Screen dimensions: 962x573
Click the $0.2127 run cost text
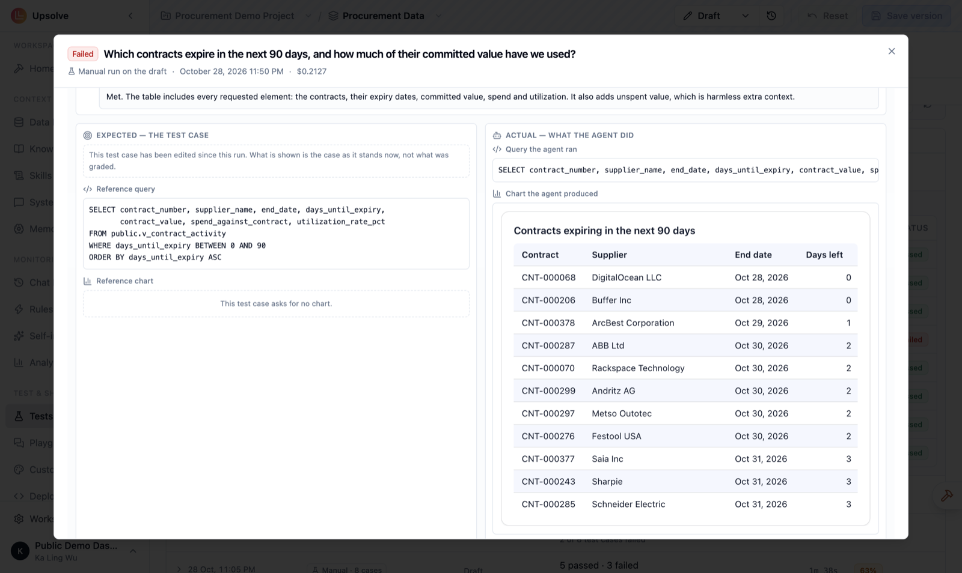[x=311, y=71]
